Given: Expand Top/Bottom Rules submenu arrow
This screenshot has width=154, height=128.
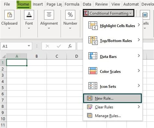Looking at the screenshot, I should click(139, 40).
